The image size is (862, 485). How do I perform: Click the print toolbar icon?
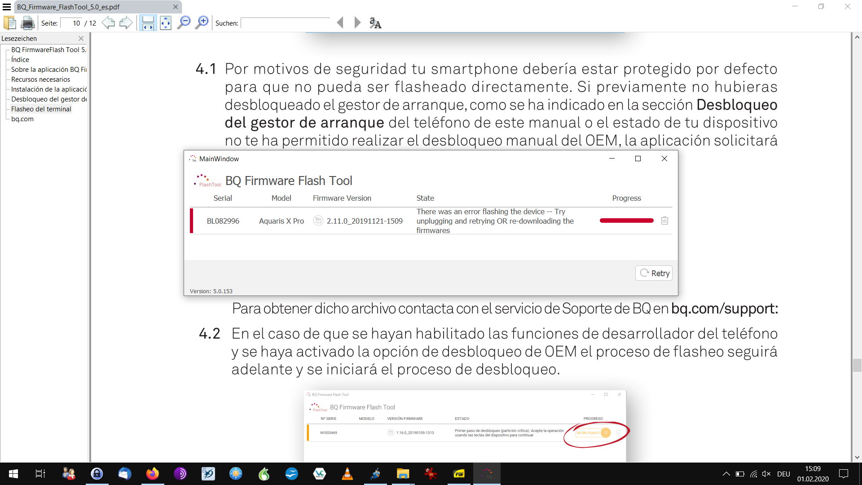point(28,23)
